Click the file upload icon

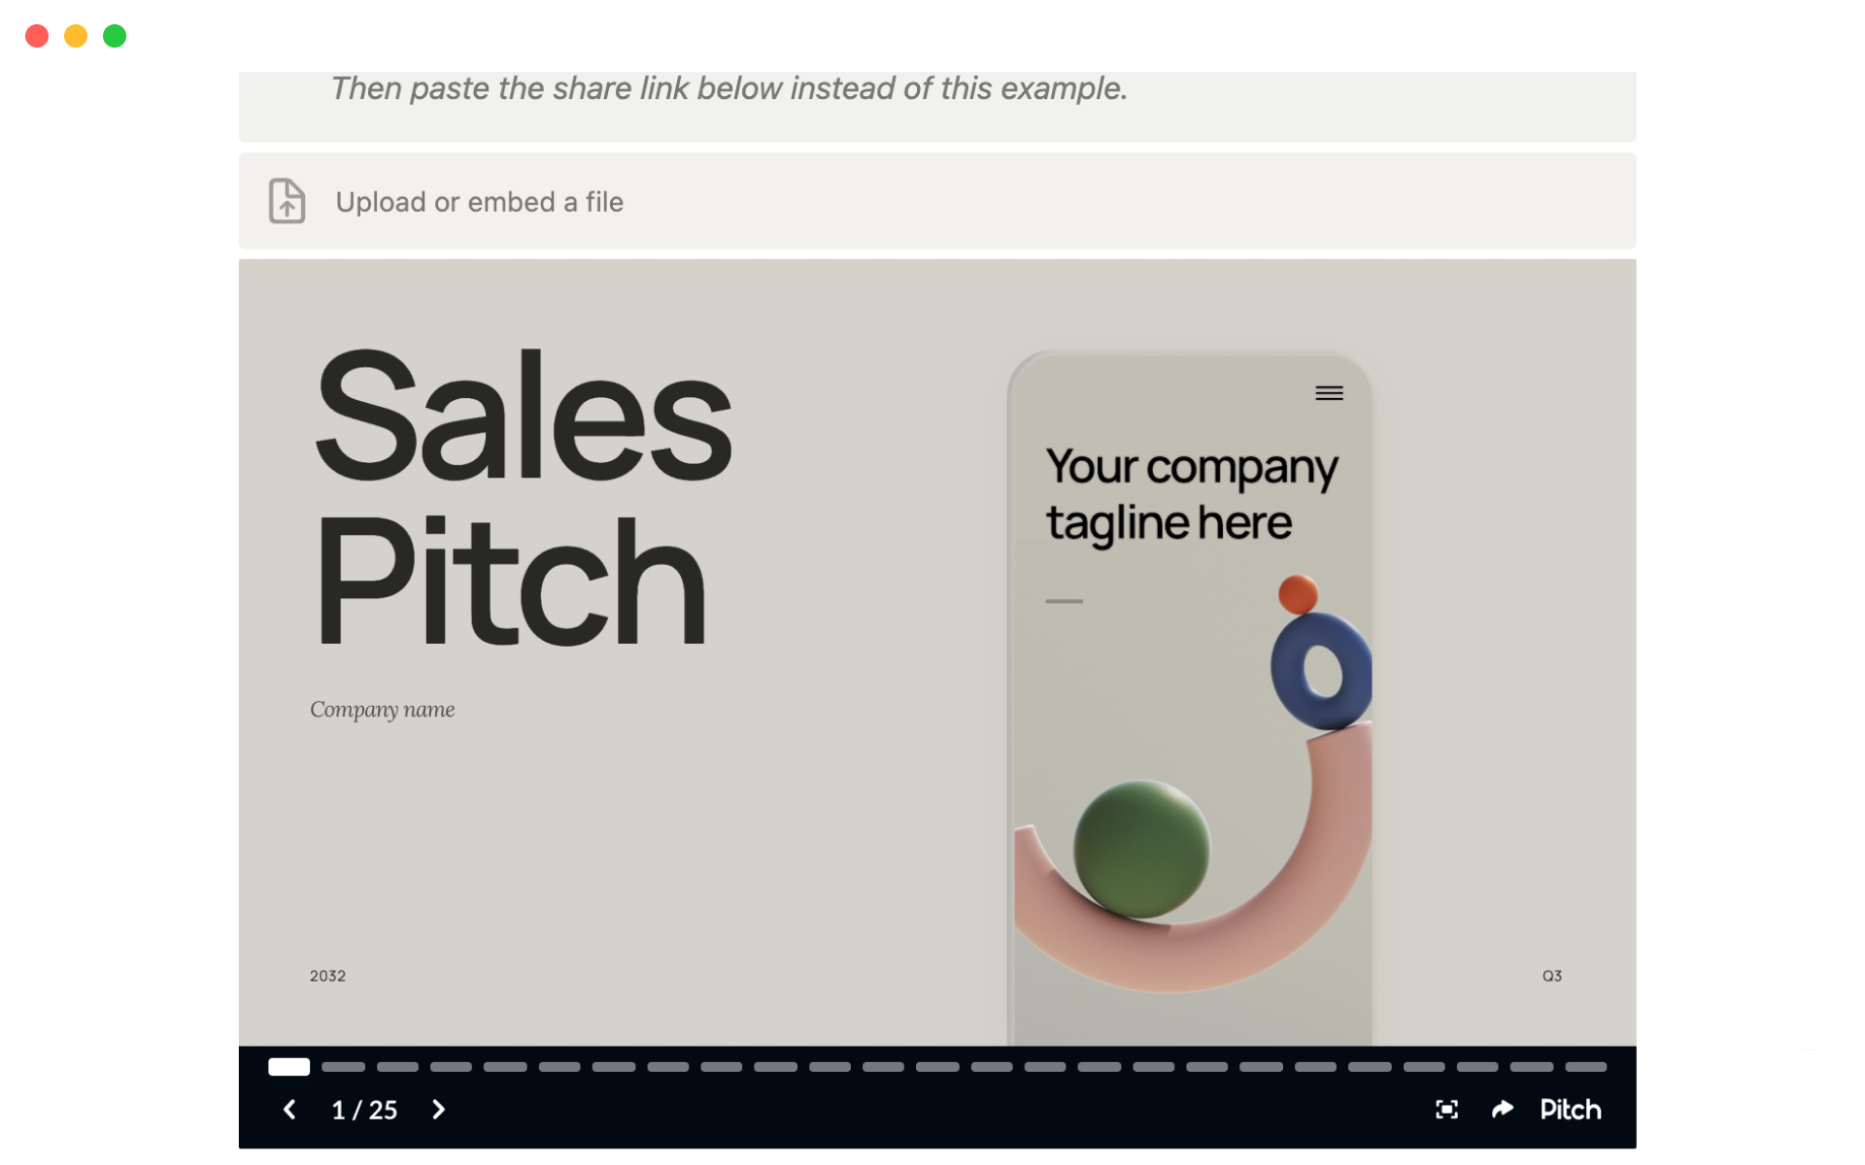[287, 201]
